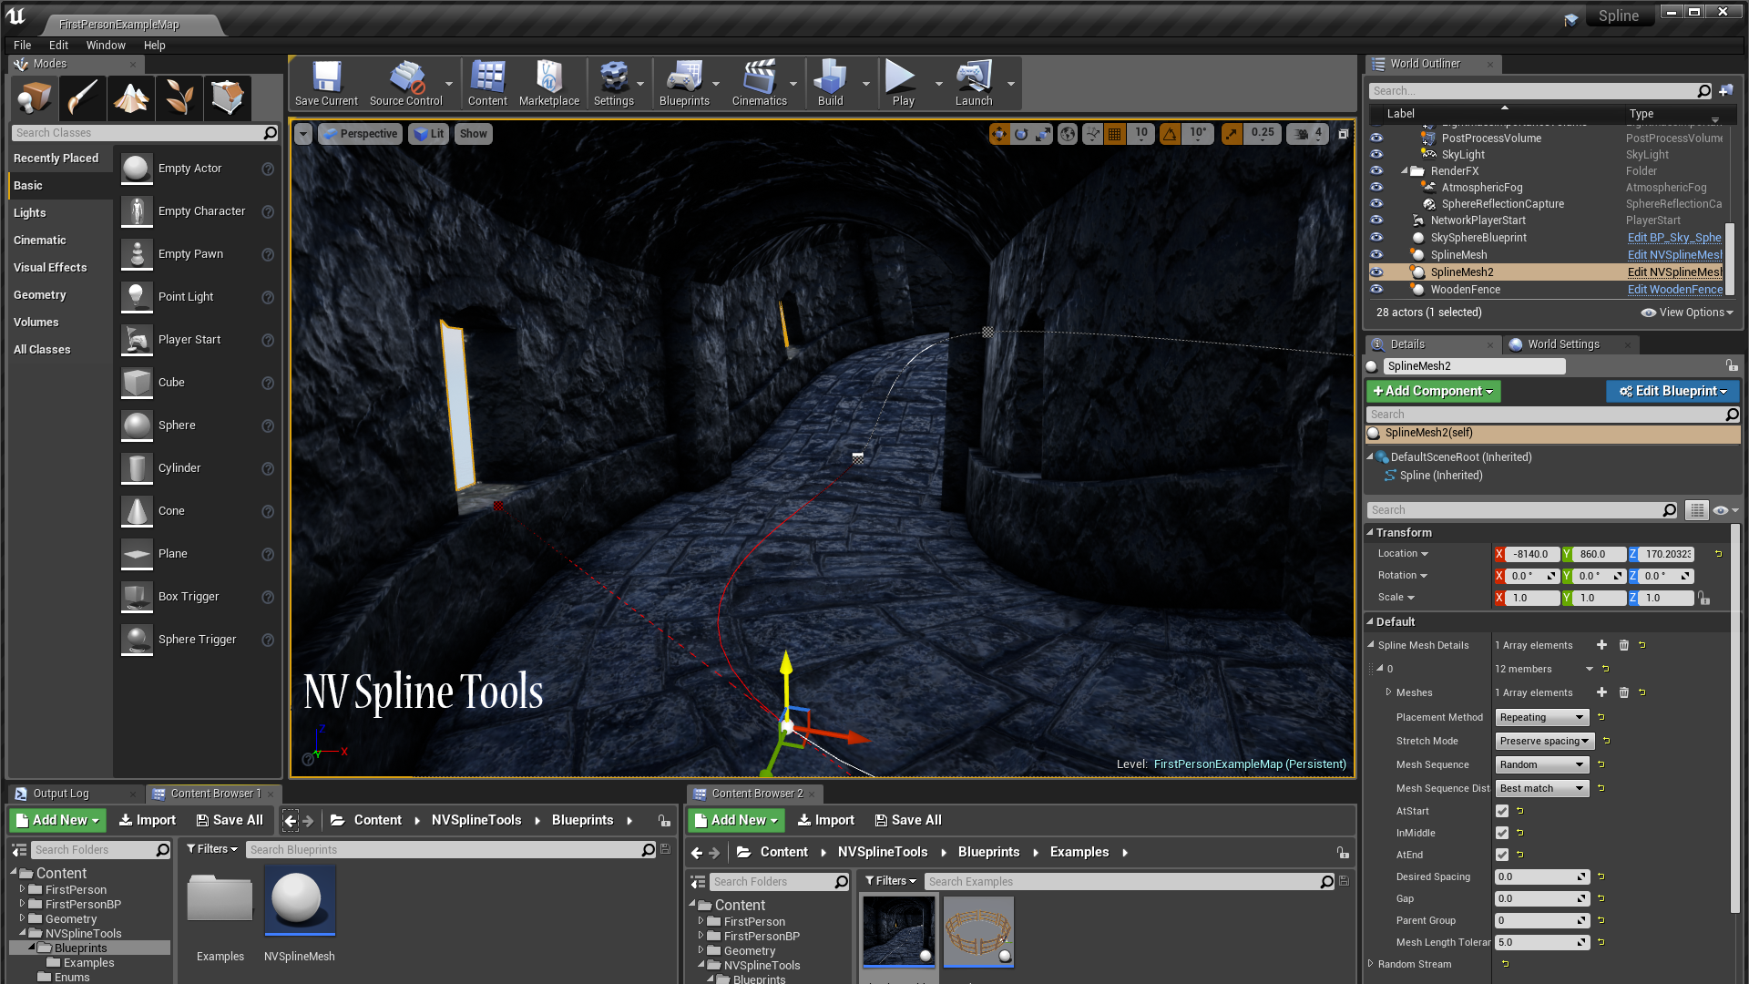Toggle grid snapping in viewport

coord(1114,134)
